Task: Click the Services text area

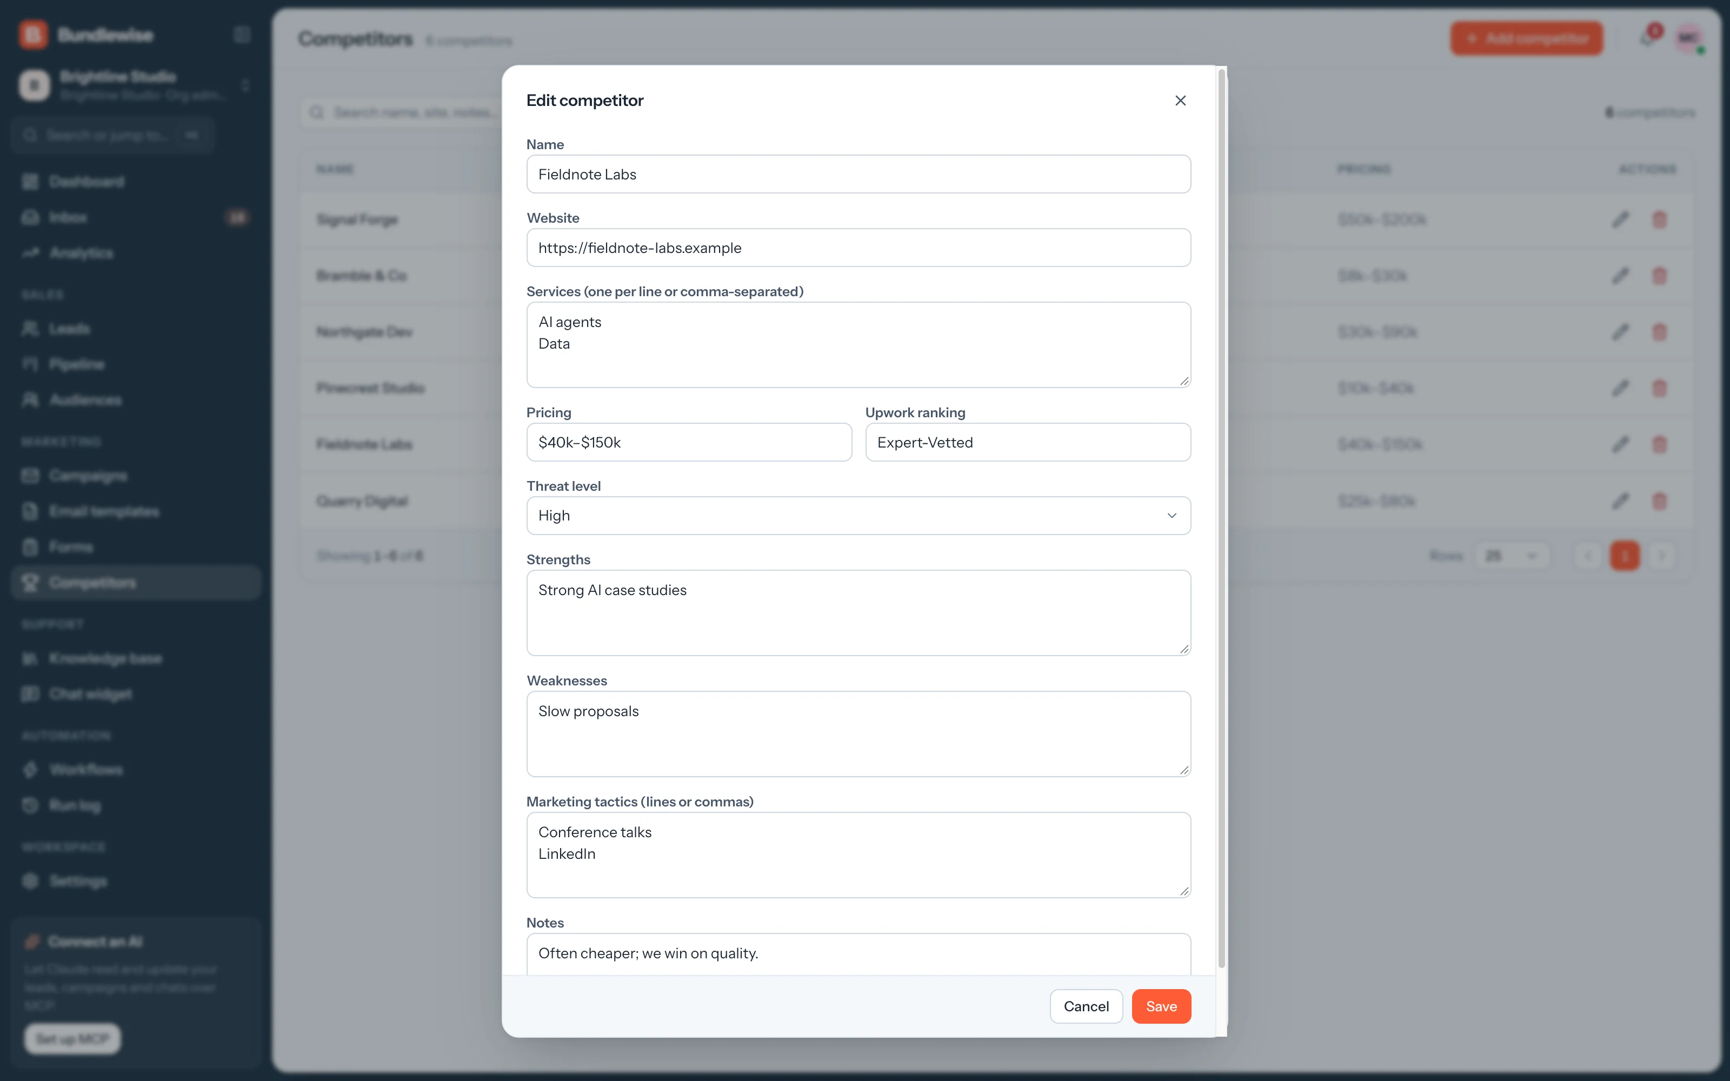Action: click(x=859, y=345)
